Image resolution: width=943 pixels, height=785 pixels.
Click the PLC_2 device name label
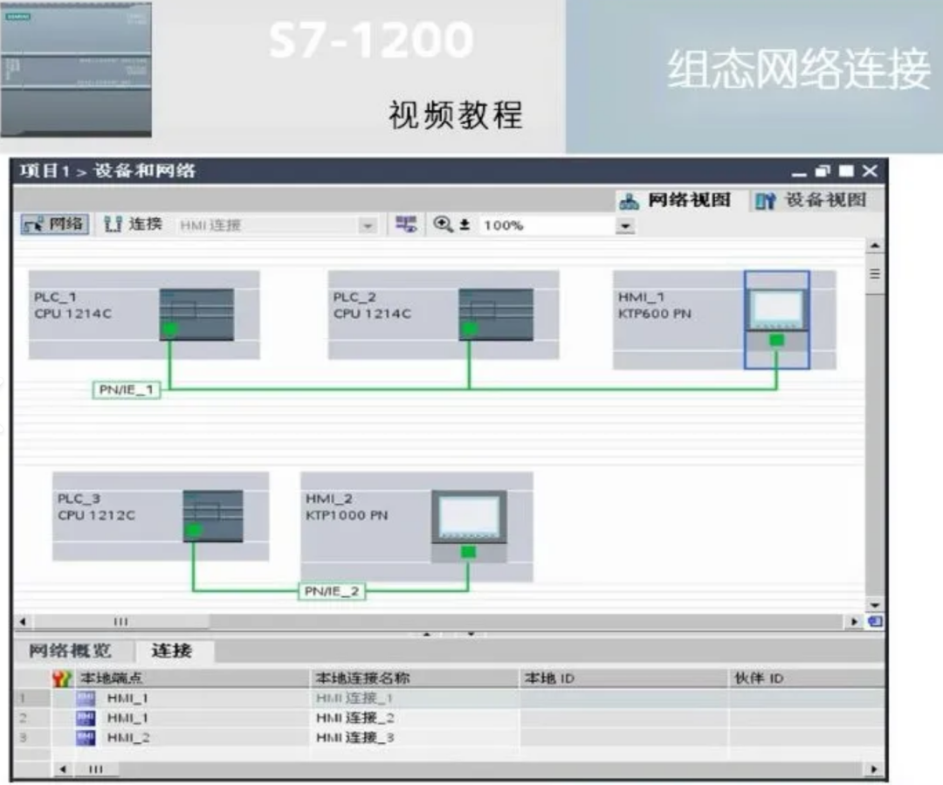coord(354,297)
